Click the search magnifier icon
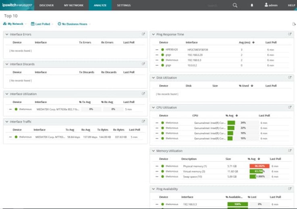297x209 pixels. coord(235,5)
